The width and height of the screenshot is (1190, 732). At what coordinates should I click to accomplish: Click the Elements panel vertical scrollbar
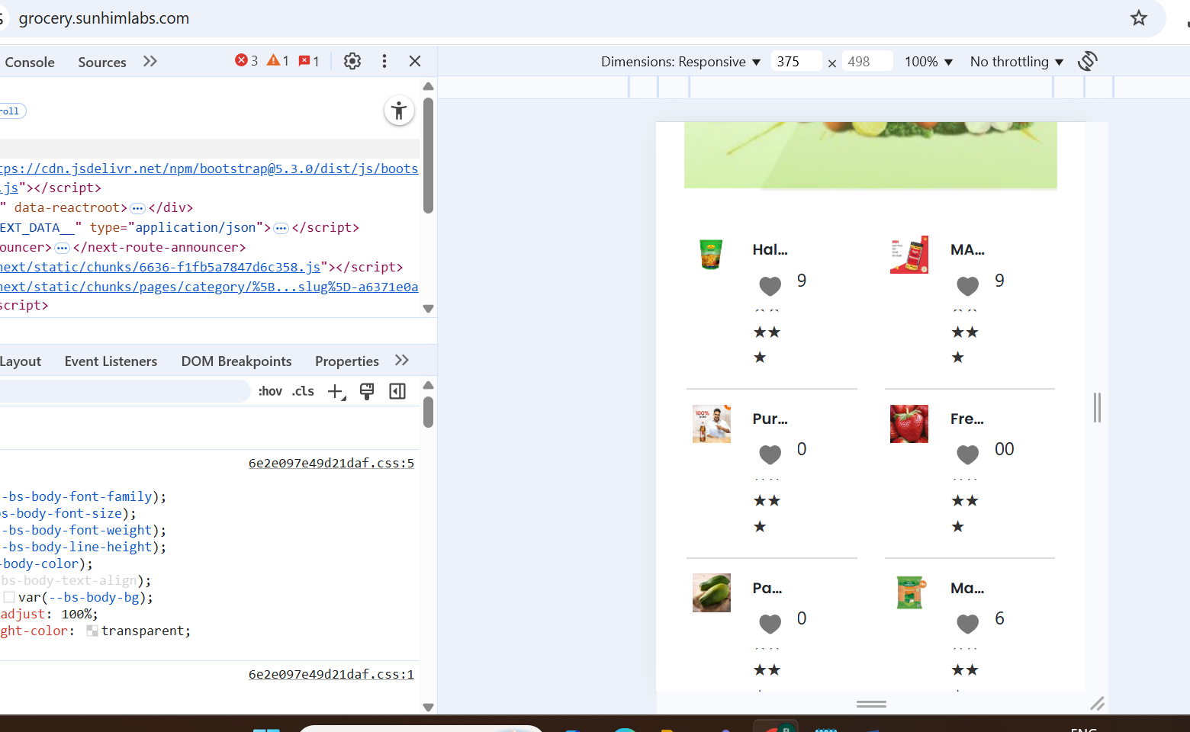[x=429, y=155]
